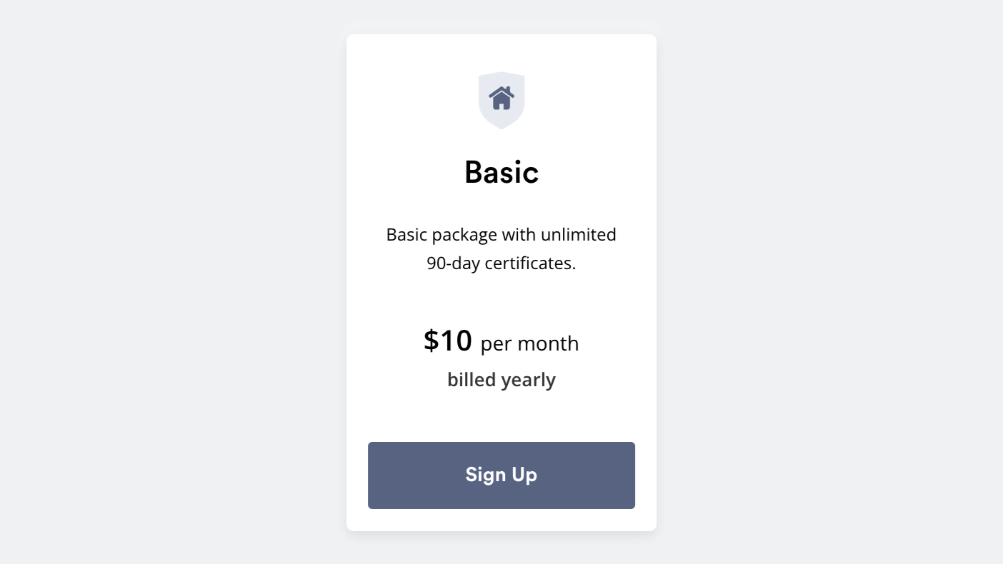Click the "90-day" text
The width and height of the screenshot is (1003, 564).
pos(454,263)
